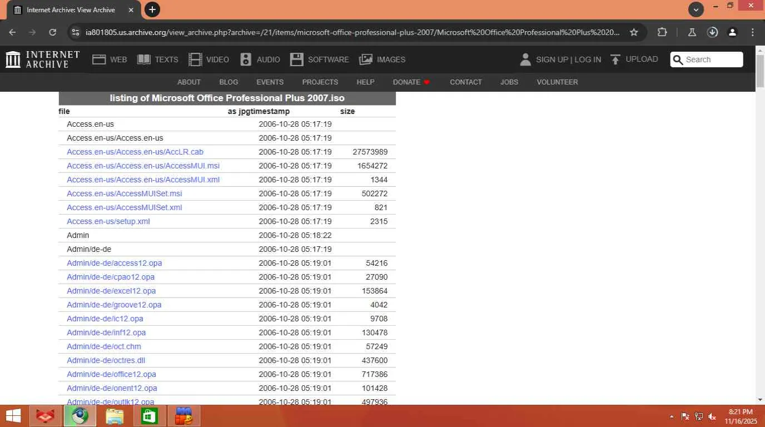Screen dimensions: 765x427
Task: Click the SIGN UP link
Action: [552, 59]
